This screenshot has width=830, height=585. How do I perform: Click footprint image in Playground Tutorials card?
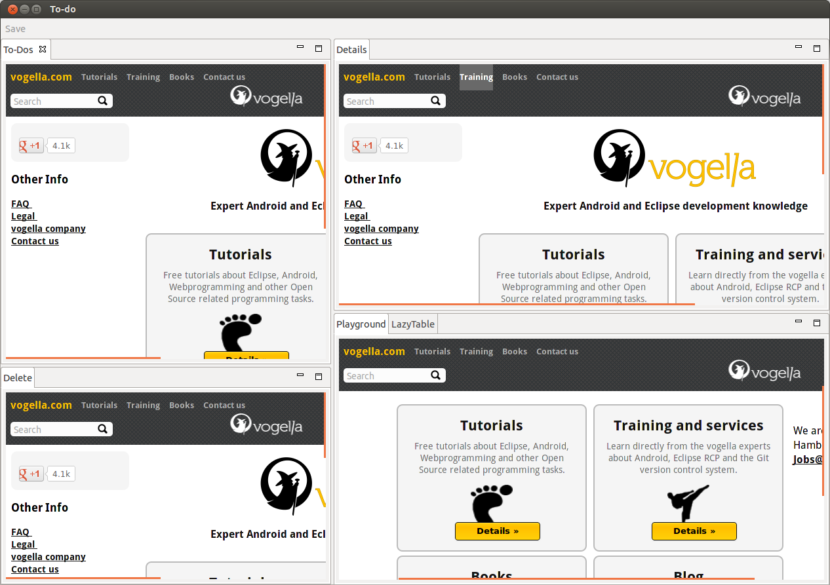click(x=492, y=503)
